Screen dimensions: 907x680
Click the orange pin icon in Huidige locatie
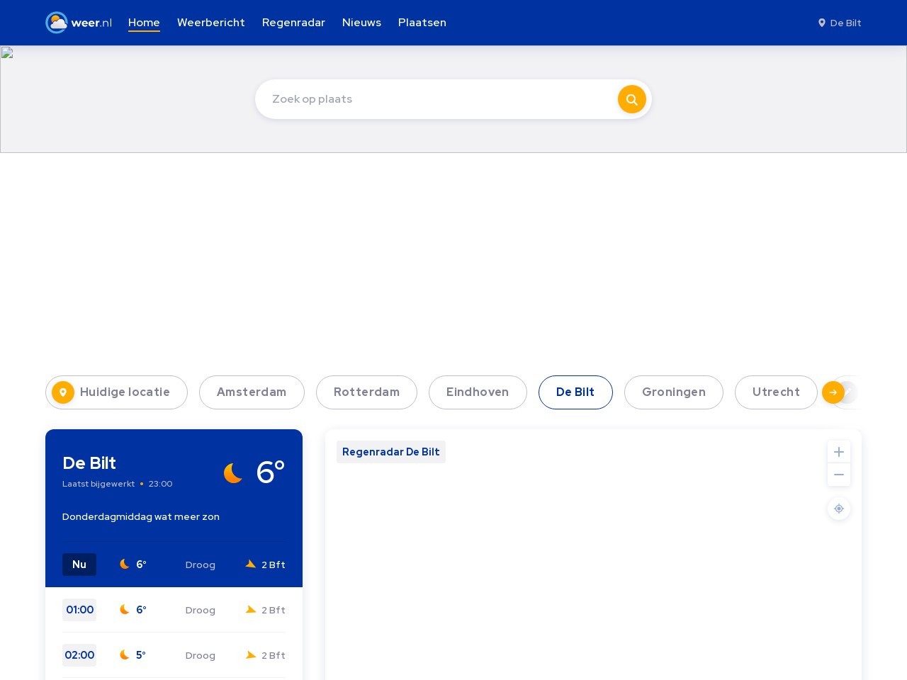63,392
